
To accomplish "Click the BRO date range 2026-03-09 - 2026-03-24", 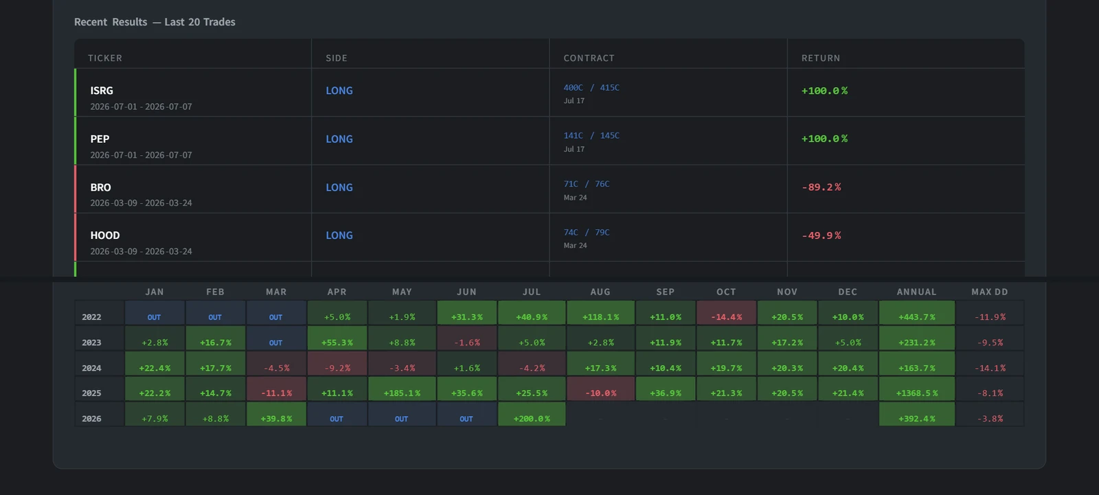I will tap(141, 203).
